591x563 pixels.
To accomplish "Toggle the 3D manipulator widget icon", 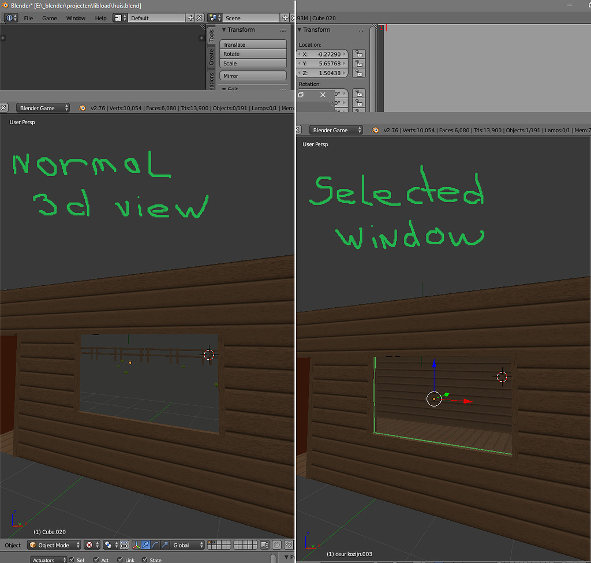I will coord(136,545).
